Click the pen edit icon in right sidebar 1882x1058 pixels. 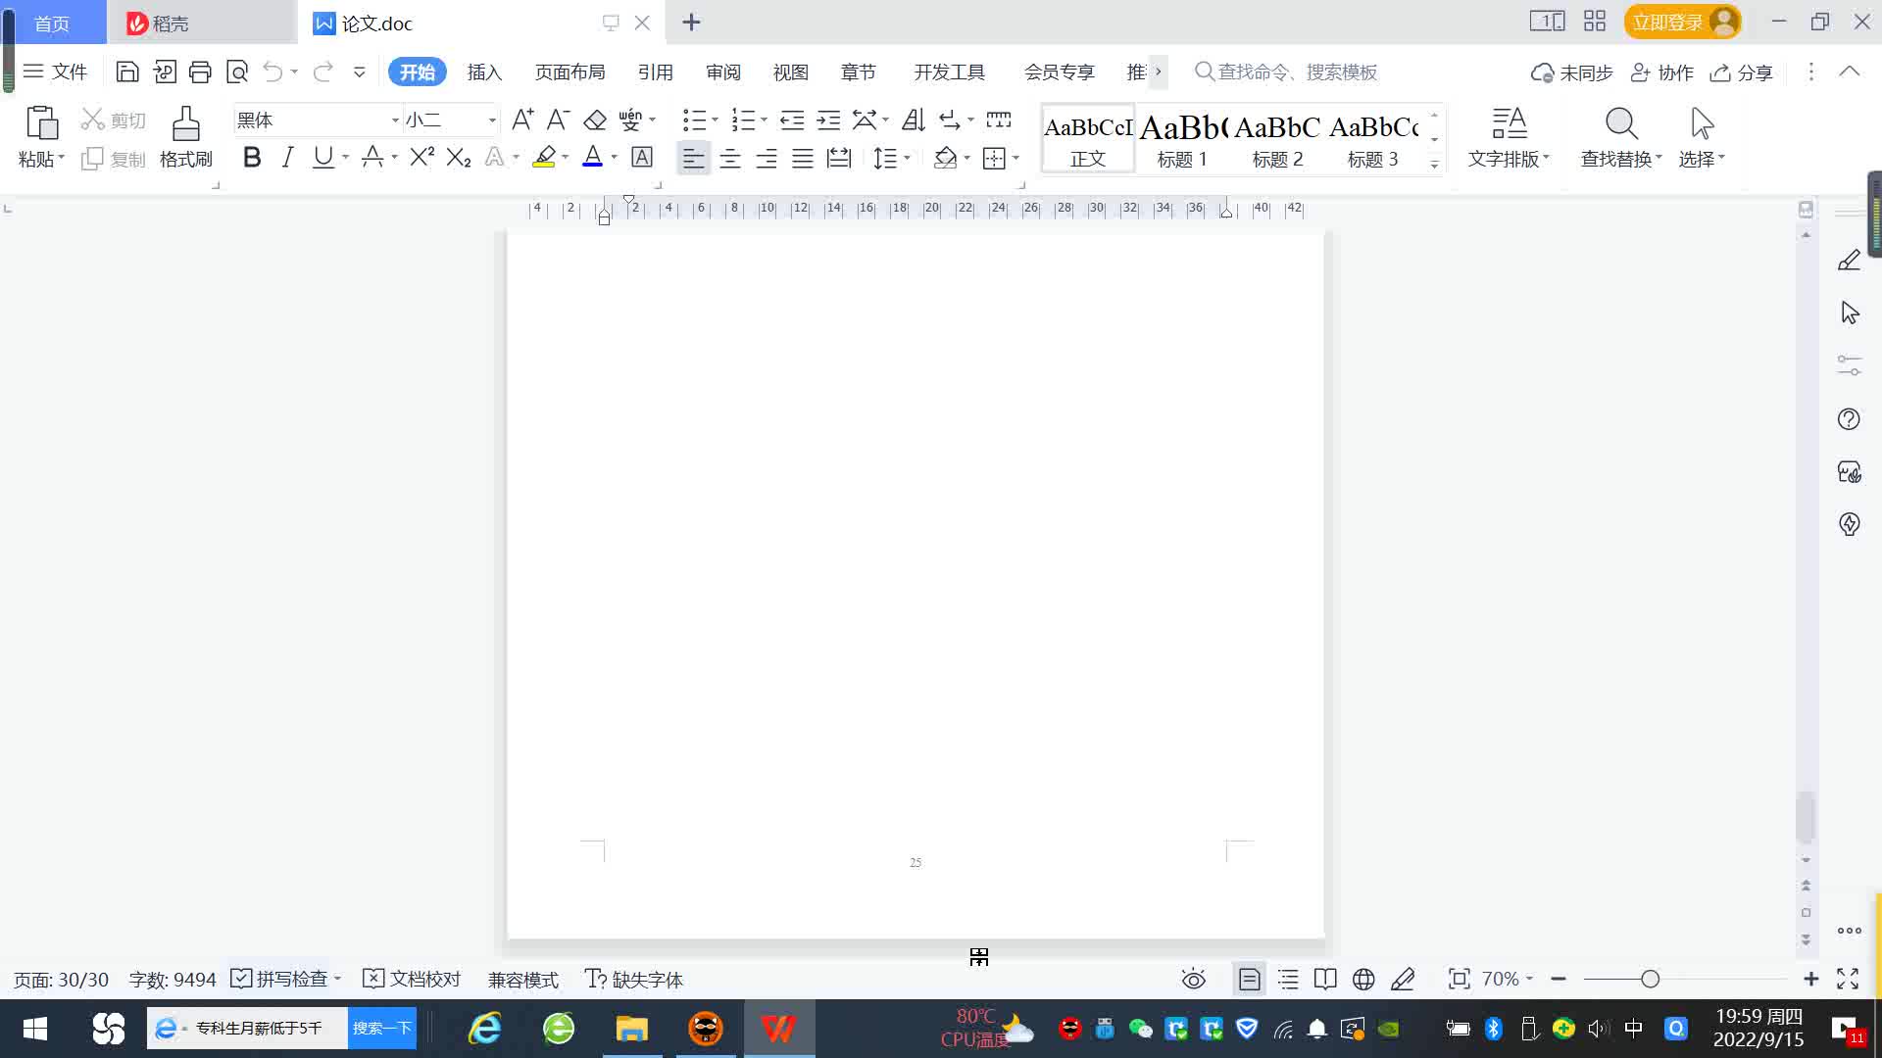pos(1849,261)
